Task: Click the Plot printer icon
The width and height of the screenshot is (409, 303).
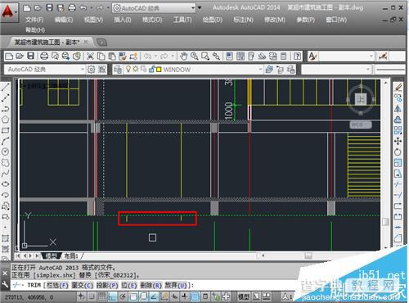Action: (44, 57)
